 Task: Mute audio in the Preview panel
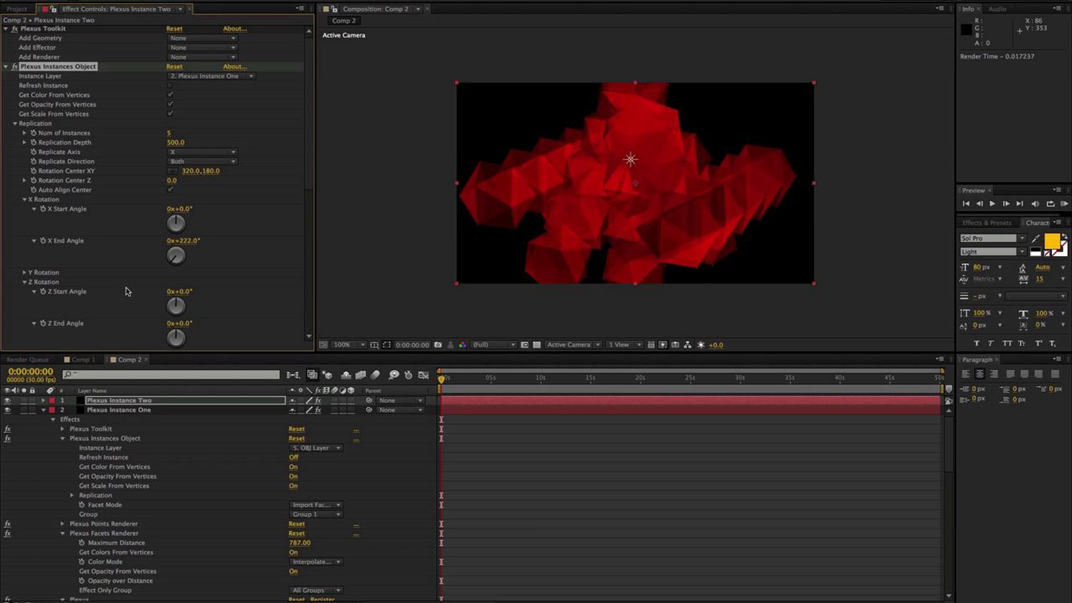(1035, 204)
